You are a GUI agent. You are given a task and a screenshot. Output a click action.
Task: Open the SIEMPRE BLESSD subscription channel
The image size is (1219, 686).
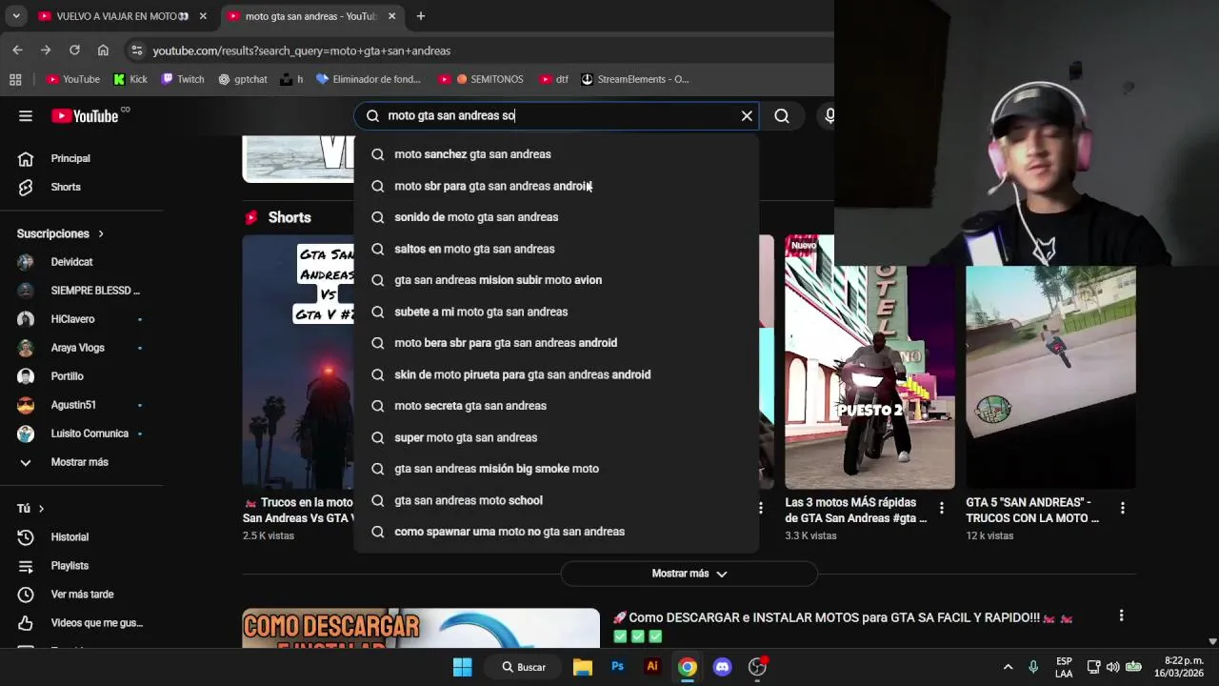coord(81,291)
